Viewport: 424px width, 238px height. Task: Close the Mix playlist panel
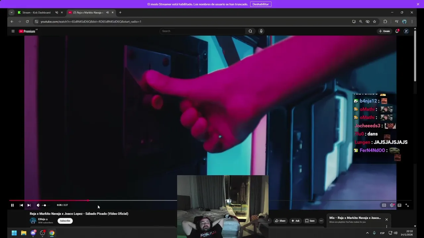(386, 219)
